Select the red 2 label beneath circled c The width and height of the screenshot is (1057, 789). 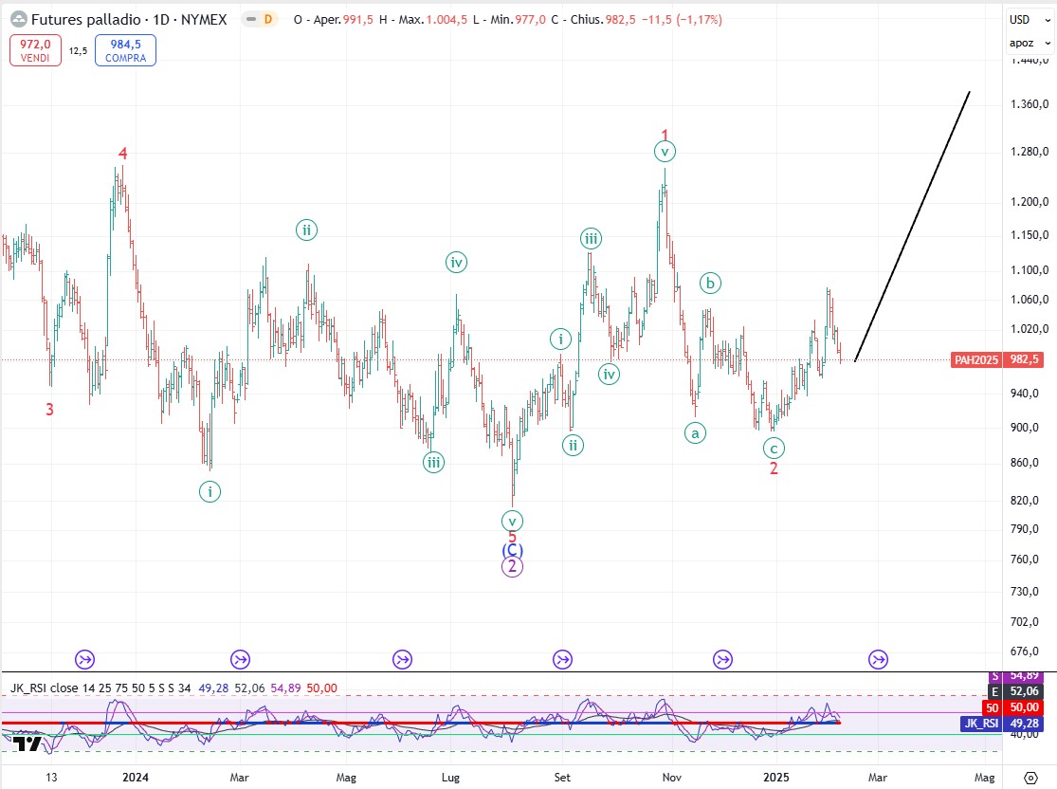point(774,468)
